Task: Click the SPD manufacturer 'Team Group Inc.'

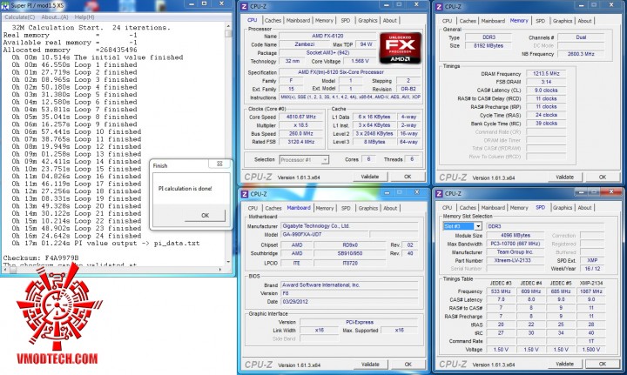Action: 515,252
